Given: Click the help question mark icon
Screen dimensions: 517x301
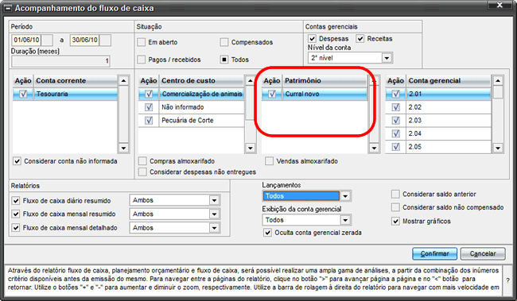Looking at the screenshot, I should (507, 280).
